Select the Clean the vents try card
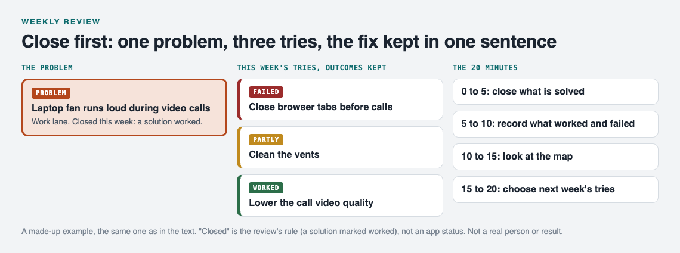The width and height of the screenshot is (680, 253). pos(340,148)
